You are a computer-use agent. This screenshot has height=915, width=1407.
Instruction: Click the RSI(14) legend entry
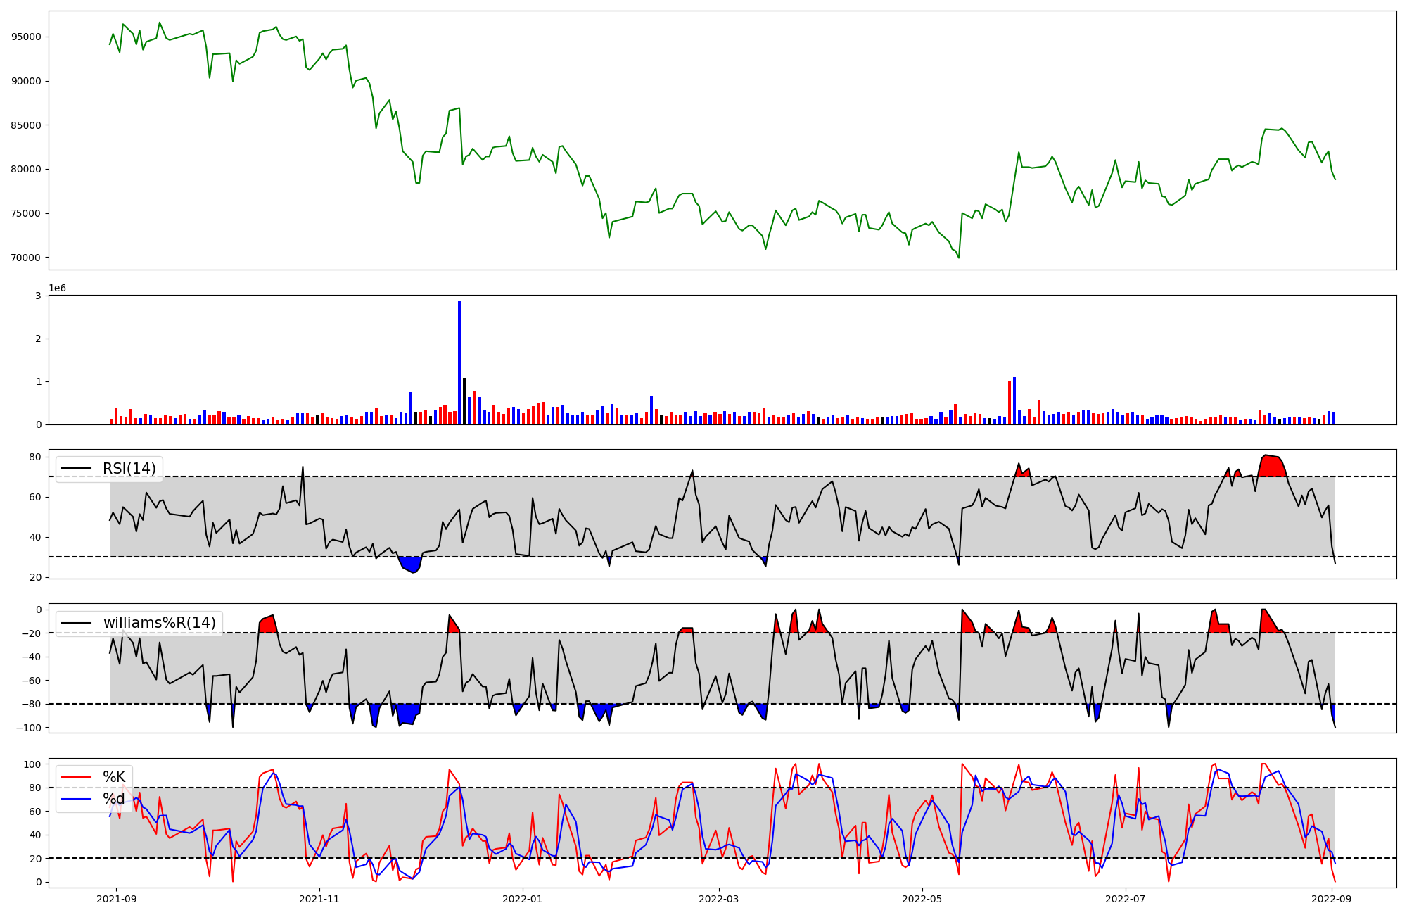click(129, 469)
